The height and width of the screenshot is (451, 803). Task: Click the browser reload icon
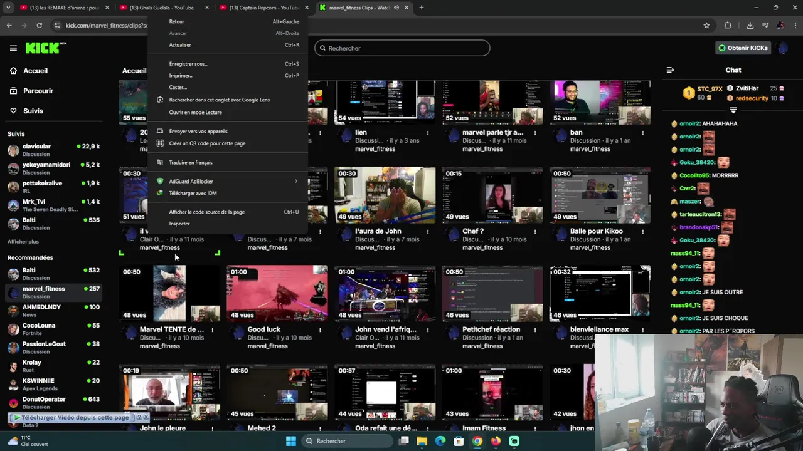tap(39, 25)
